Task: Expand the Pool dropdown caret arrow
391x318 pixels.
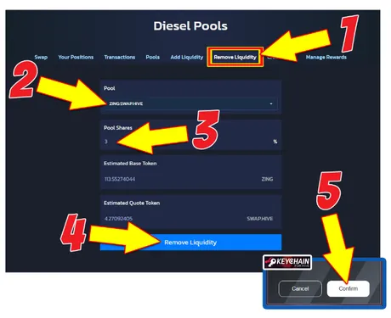Action: pos(271,103)
